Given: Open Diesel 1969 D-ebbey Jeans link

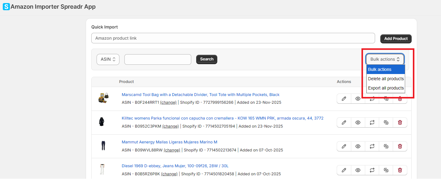Looking at the screenshot, I should [175, 166].
